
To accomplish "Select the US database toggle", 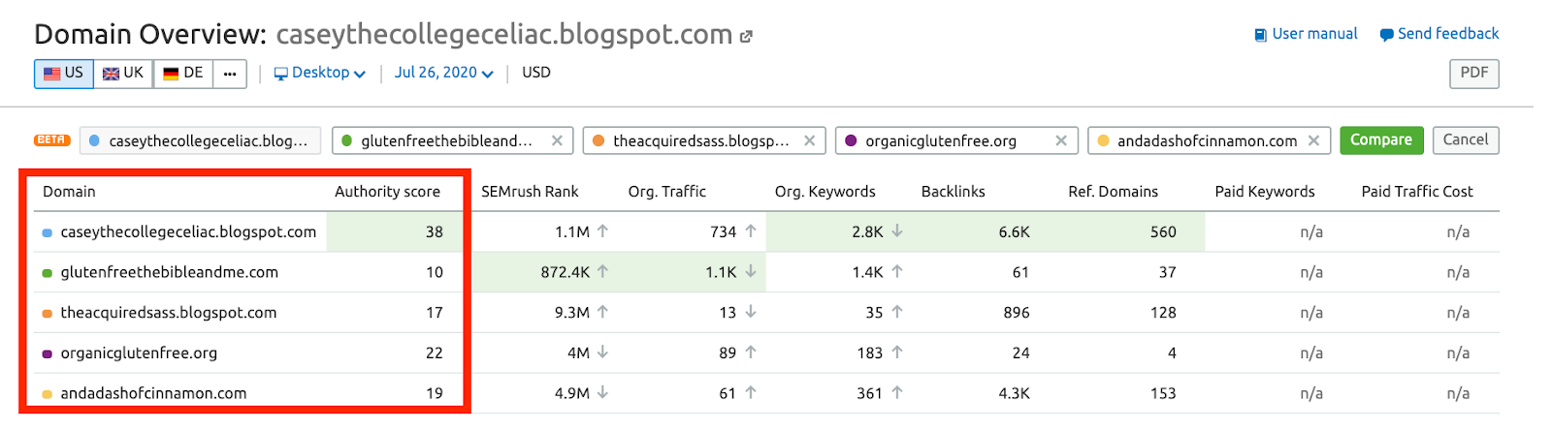I will (x=64, y=74).
